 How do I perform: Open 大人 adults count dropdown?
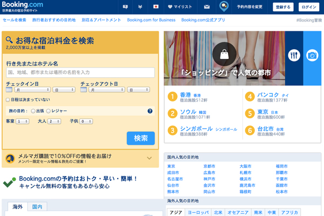[x=54, y=122]
